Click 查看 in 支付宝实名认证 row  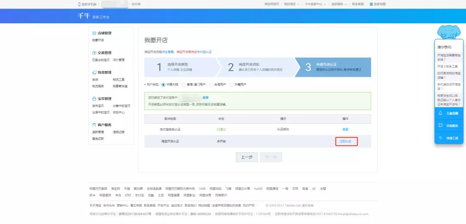point(345,129)
